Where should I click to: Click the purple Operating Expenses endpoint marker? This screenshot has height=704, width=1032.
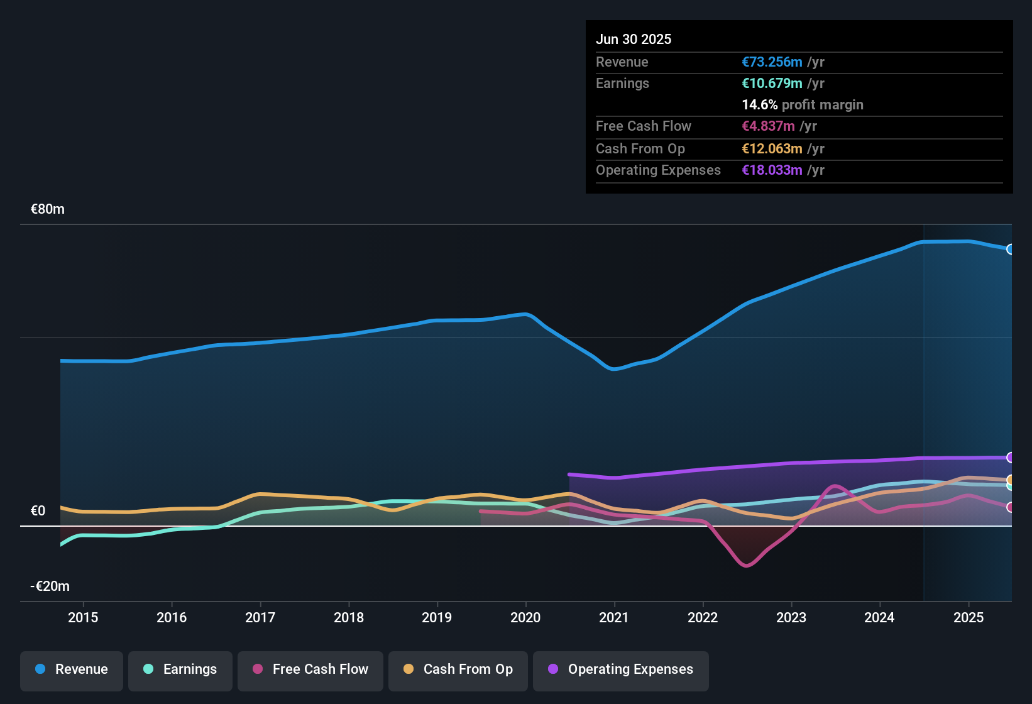1011,457
